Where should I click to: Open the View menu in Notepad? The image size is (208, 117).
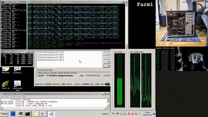(x=19, y=97)
